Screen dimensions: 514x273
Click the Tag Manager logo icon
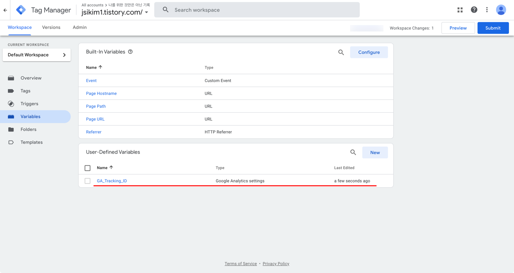pyautogui.click(x=21, y=10)
